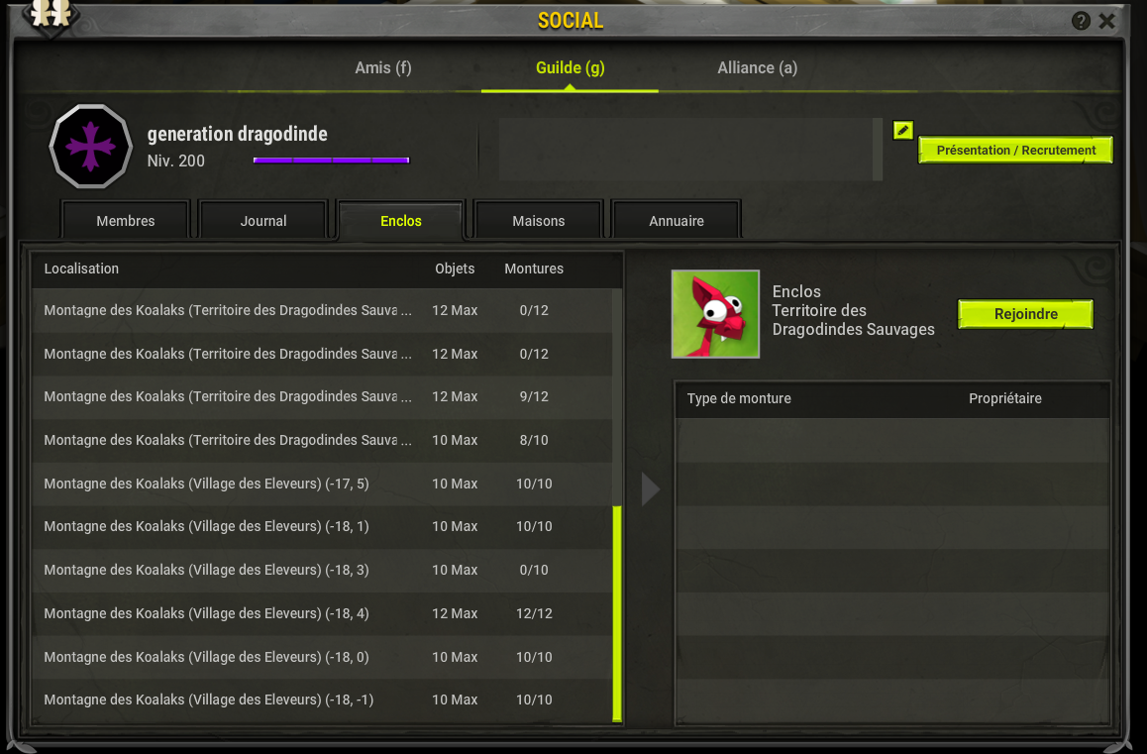This screenshot has height=754, width=1147.
Task: Click the guild name generation dragodinde
Action: tap(237, 134)
